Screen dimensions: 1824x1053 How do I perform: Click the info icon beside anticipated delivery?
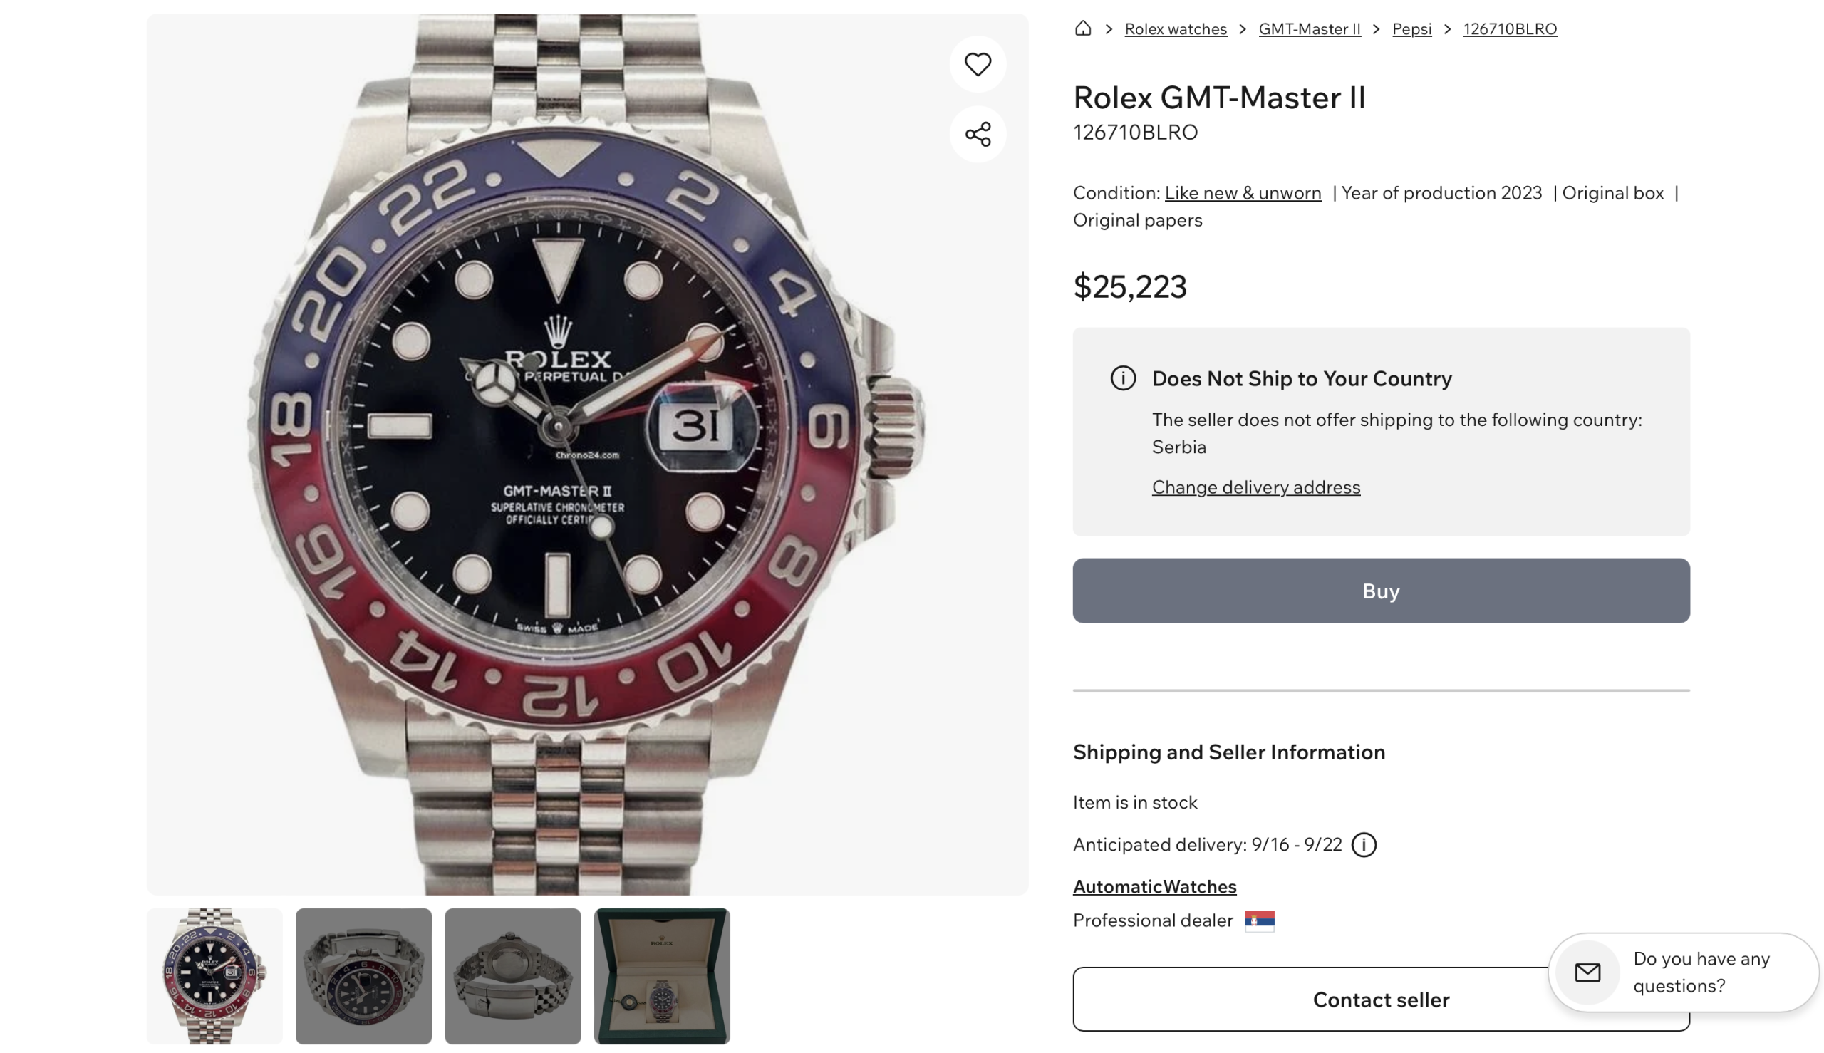click(x=1363, y=844)
